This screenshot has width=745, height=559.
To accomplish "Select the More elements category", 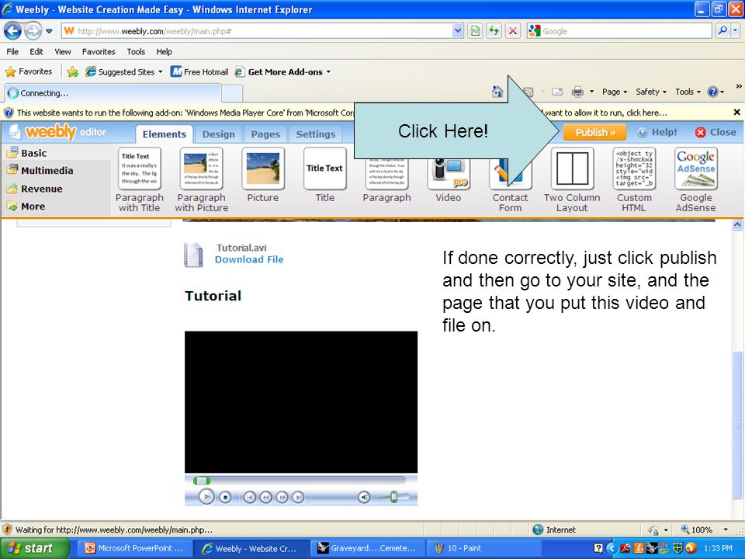I will [x=26, y=207].
